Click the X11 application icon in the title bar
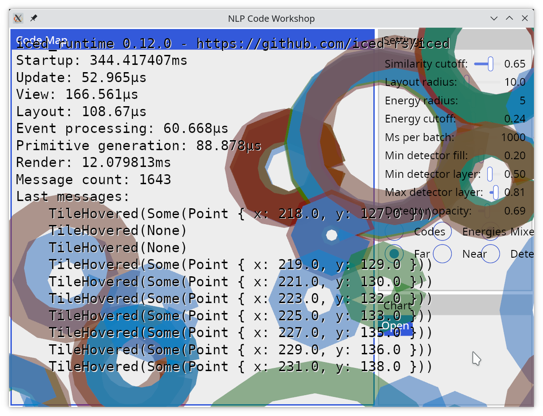Image resolution: width=543 pixels, height=416 pixels. [x=18, y=18]
